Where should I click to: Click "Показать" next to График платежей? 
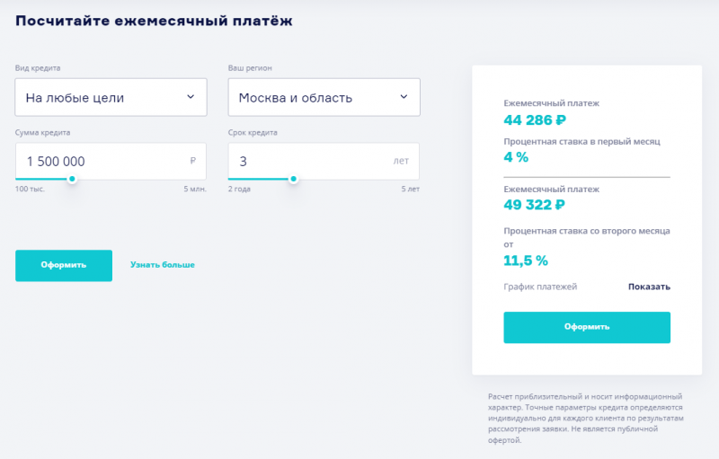pyautogui.click(x=649, y=287)
